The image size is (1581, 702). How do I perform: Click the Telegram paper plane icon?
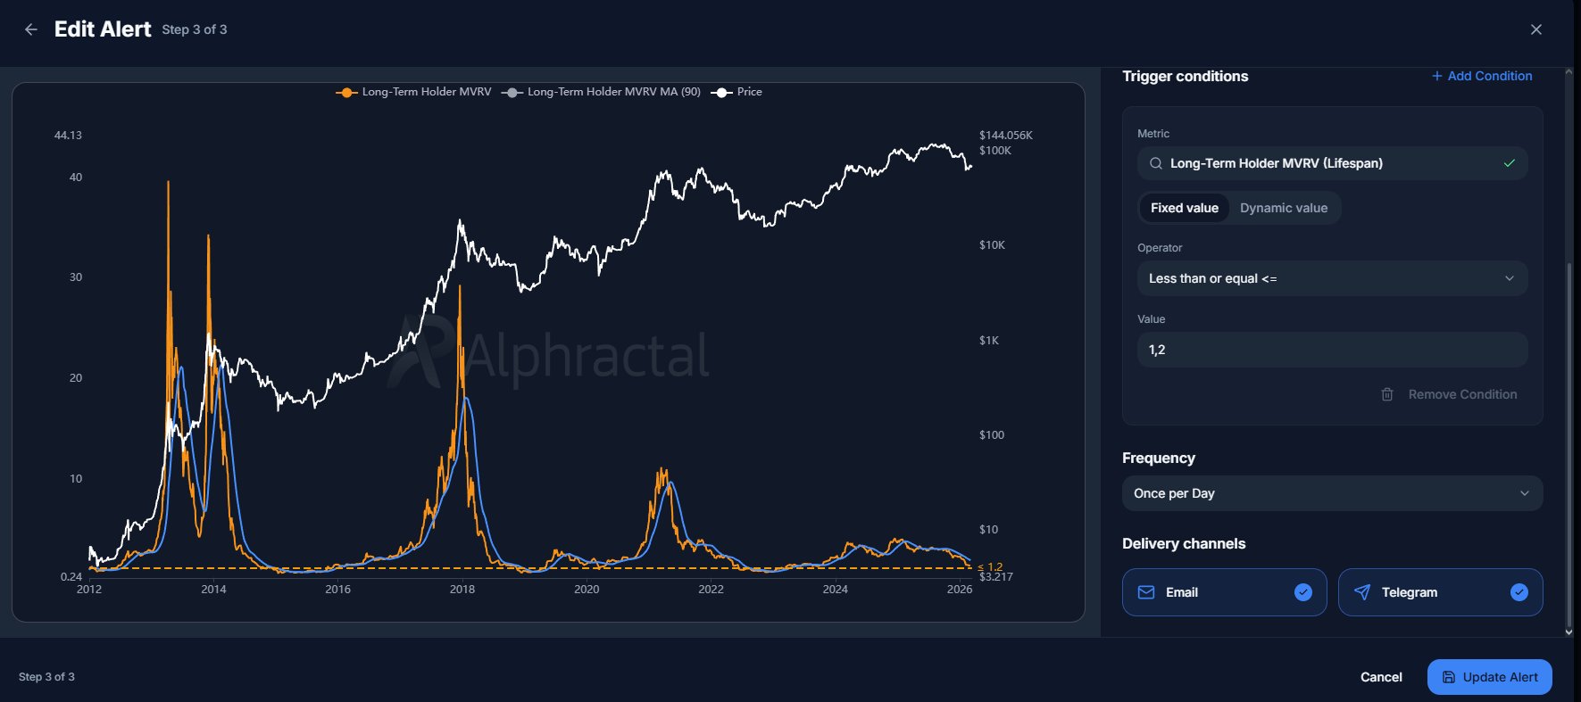pyautogui.click(x=1362, y=592)
